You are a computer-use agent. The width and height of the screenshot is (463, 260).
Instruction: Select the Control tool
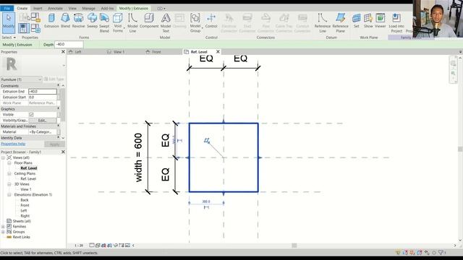pos(211,21)
